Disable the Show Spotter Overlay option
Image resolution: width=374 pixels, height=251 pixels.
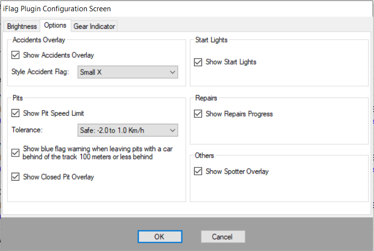pos(198,171)
